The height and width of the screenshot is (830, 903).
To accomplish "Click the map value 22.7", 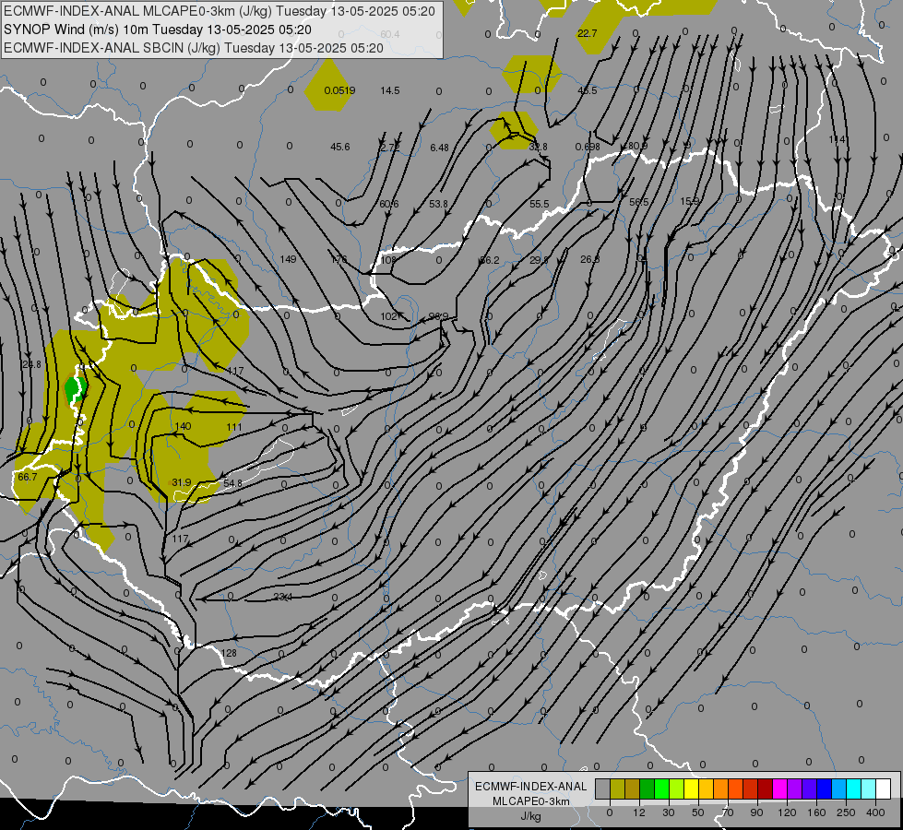I will click(x=587, y=33).
